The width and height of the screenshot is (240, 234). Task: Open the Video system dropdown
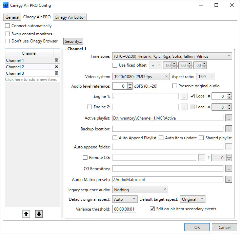pyautogui.click(x=141, y=76)
